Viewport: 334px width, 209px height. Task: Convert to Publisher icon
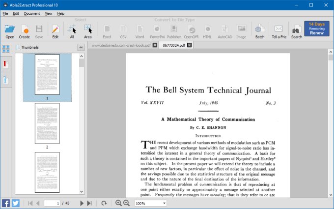(x=173, y=31)
